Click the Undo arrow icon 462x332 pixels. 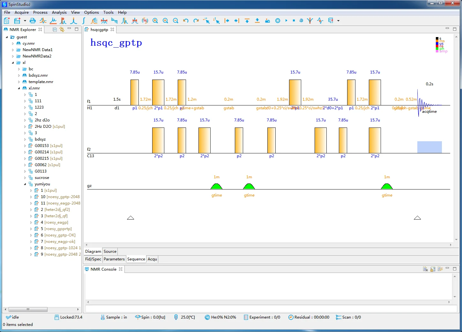(x=186, y=21)
